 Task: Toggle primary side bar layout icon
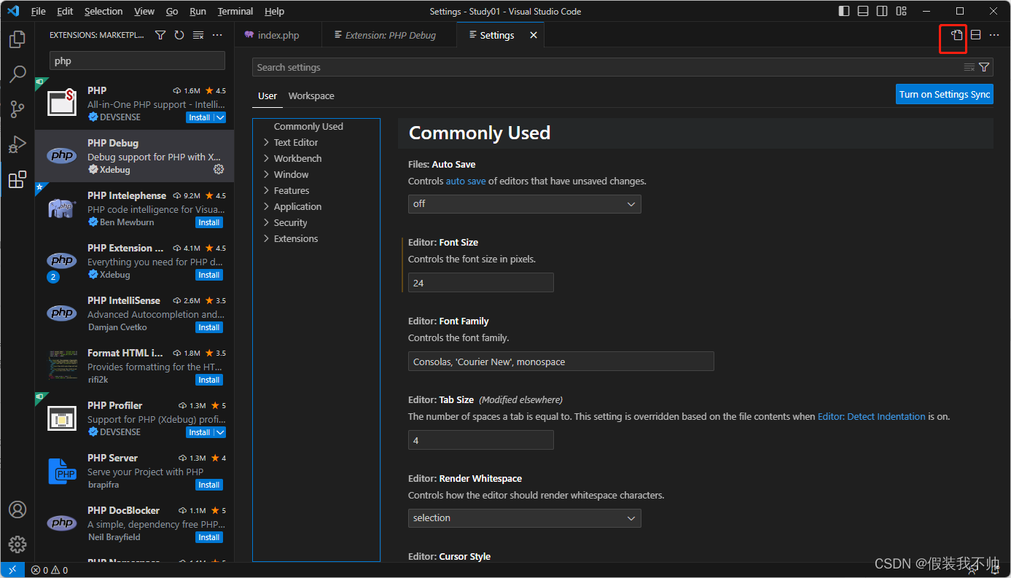click(844, 11)
